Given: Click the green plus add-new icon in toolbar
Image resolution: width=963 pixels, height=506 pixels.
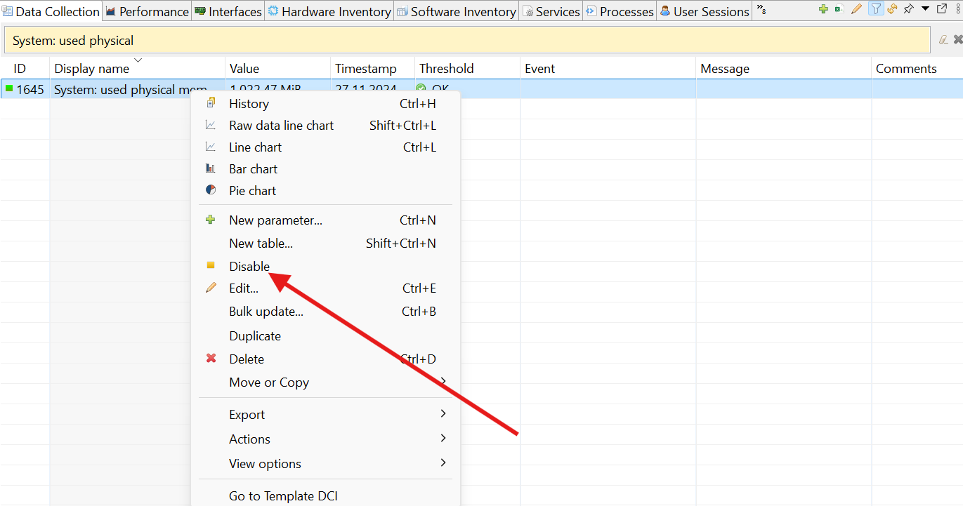Looking at the screenshot, I should pos(824,9).
